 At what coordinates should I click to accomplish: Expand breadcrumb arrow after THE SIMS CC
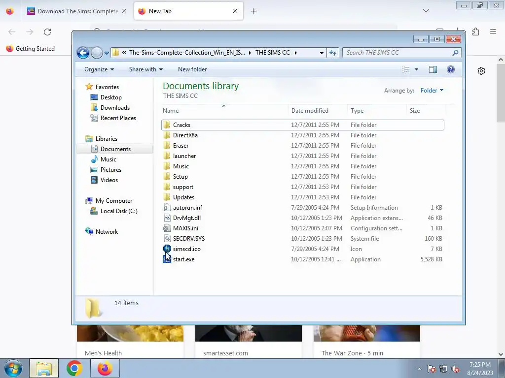(296, 53)
